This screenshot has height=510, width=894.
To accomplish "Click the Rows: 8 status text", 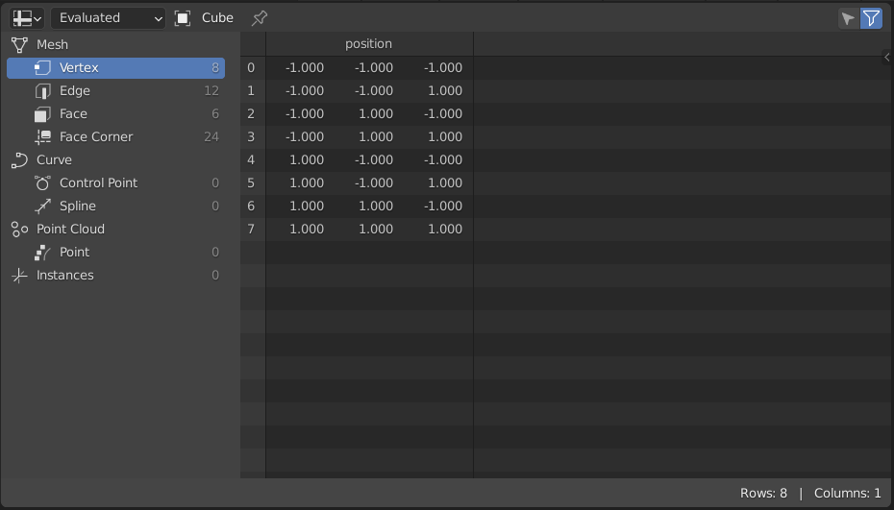I will coord(763,494).
